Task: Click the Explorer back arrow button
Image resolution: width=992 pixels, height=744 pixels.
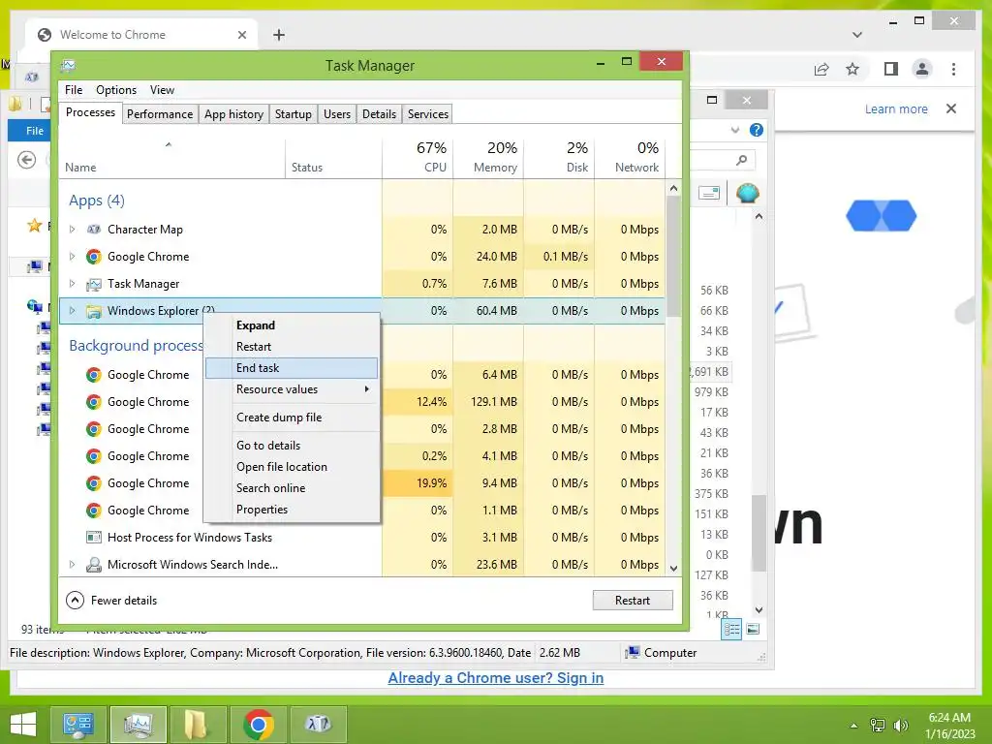Action: [x=26, y=160]
